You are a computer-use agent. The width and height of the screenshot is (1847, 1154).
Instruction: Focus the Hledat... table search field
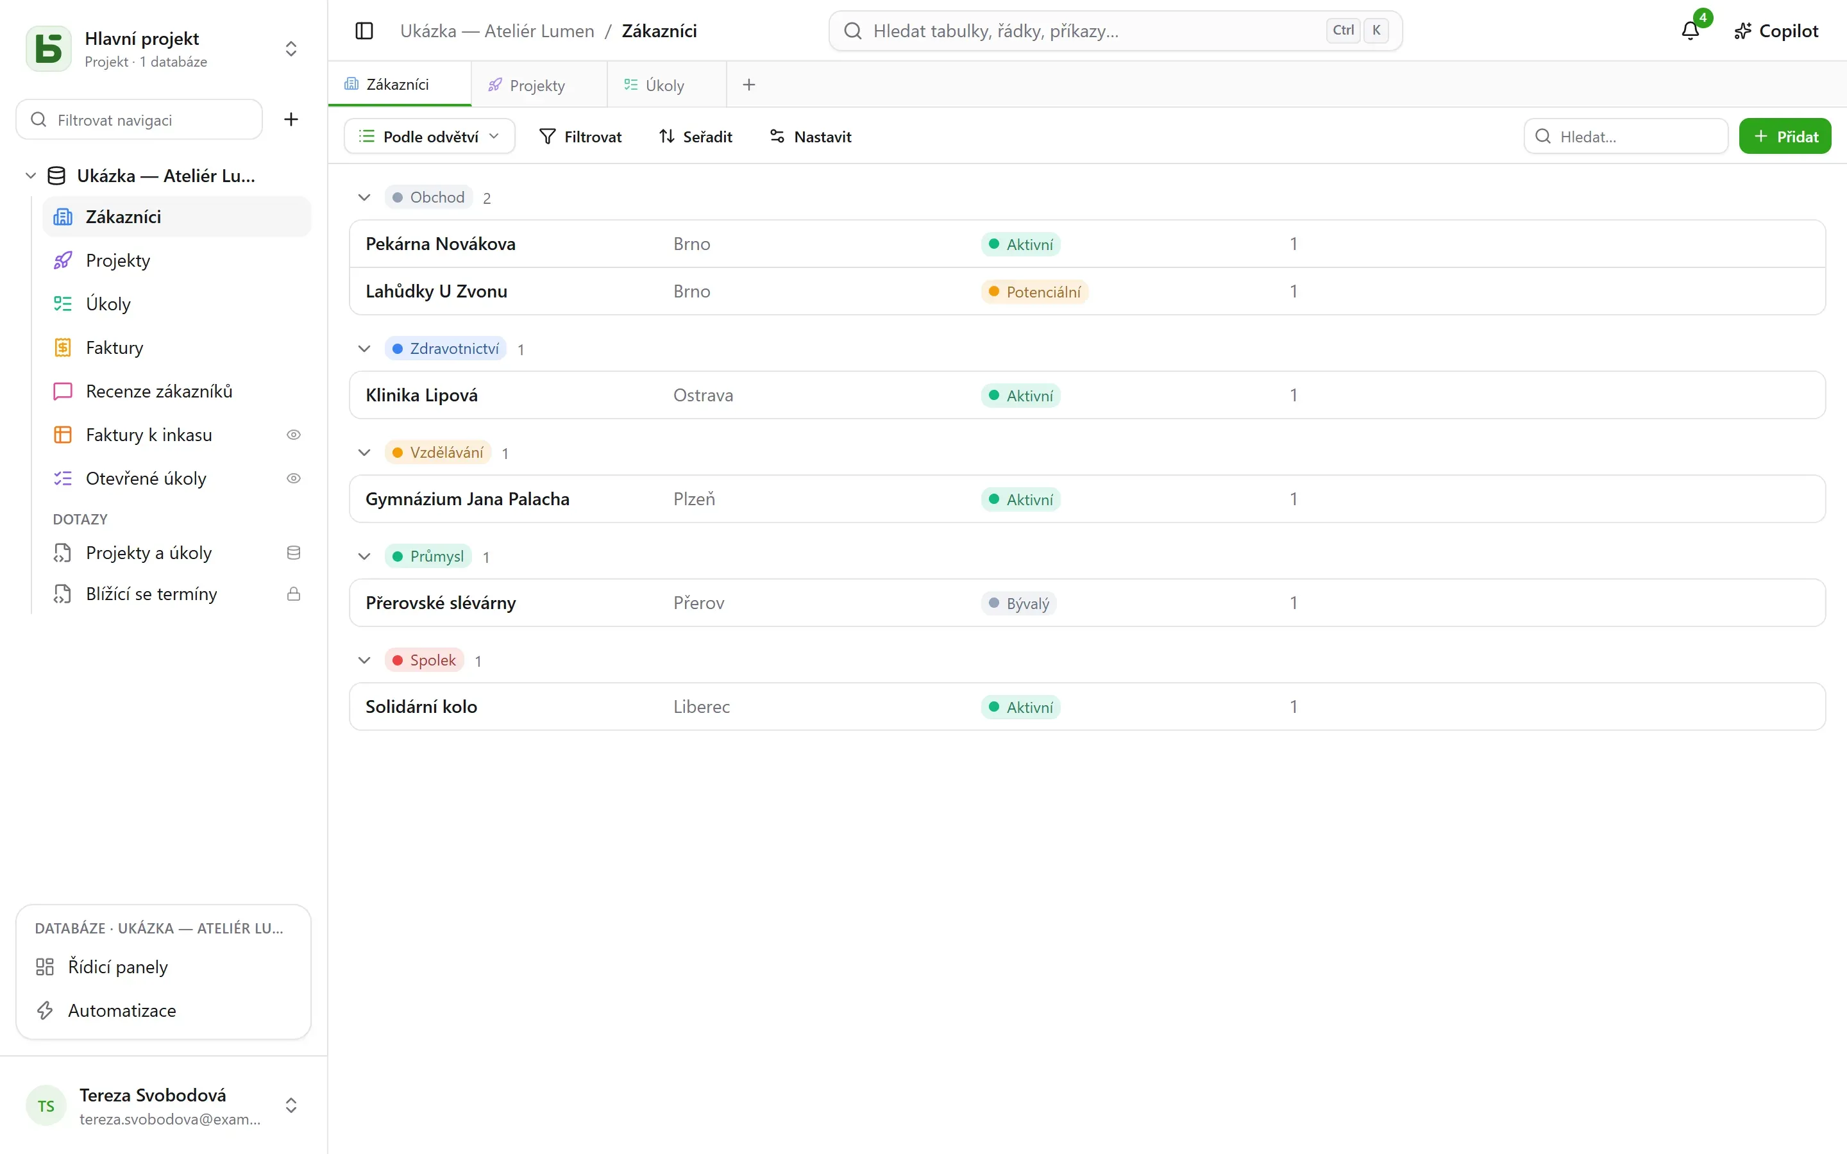coord(1626,136)
